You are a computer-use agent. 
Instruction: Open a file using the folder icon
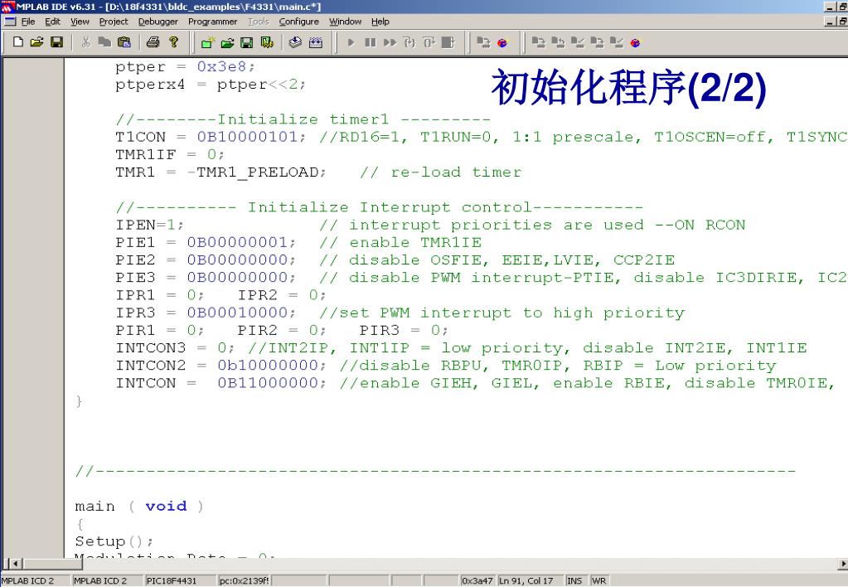point(36,42)
